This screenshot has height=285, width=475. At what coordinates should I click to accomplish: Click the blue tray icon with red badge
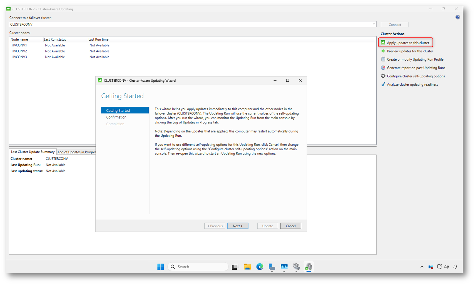pyautogui.click(x=431, y=267)
